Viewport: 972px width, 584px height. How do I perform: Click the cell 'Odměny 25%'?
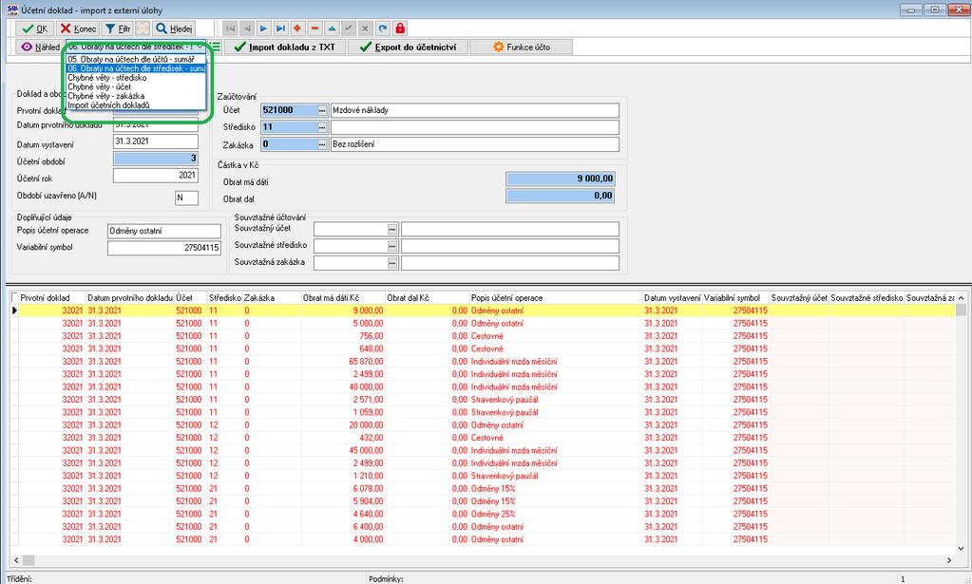pos(556,514)
